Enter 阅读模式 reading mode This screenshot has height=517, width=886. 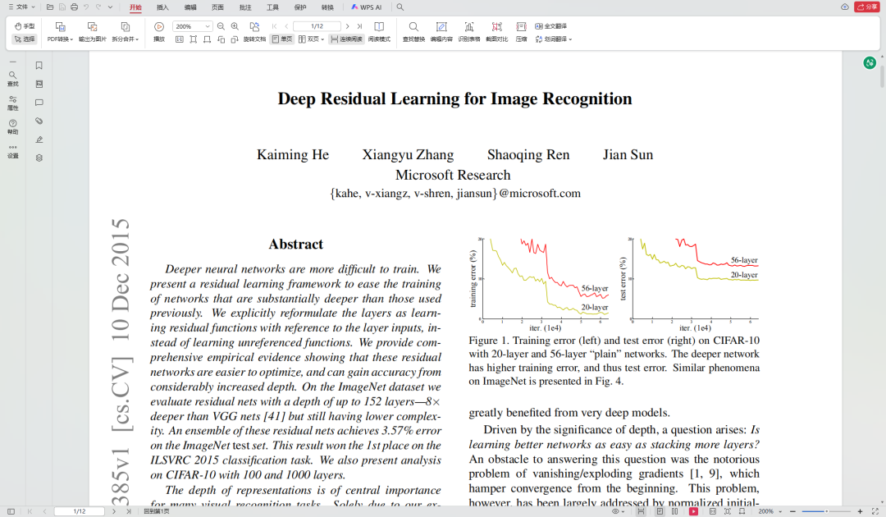tap(379, 32)
